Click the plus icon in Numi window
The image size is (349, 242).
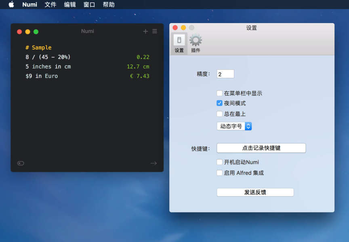(145, 31)
